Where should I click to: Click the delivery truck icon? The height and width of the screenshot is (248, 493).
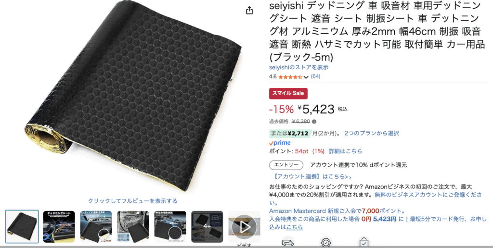[288, 242]
